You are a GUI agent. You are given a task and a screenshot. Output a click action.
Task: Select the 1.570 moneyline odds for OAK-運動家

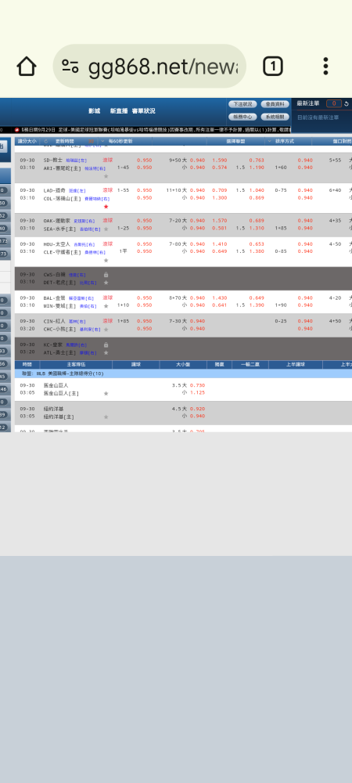(219, 221)
